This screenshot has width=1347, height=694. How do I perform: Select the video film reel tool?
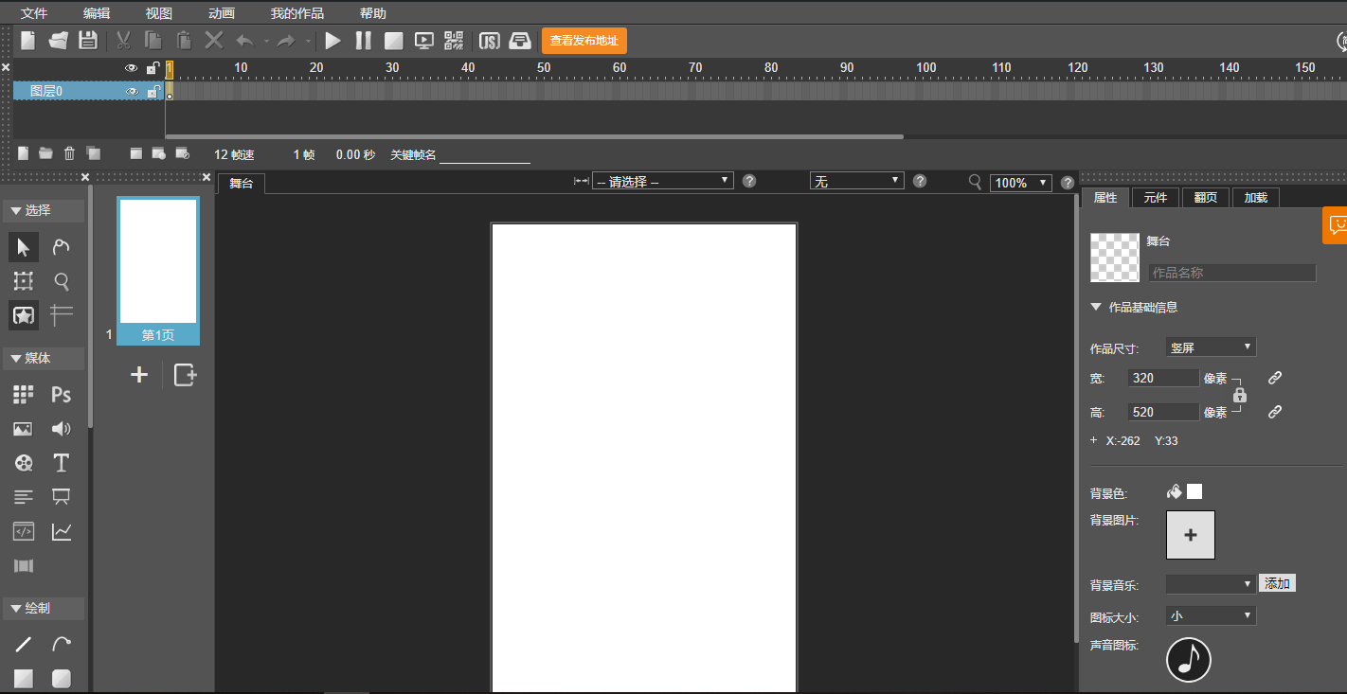[24, 463]
